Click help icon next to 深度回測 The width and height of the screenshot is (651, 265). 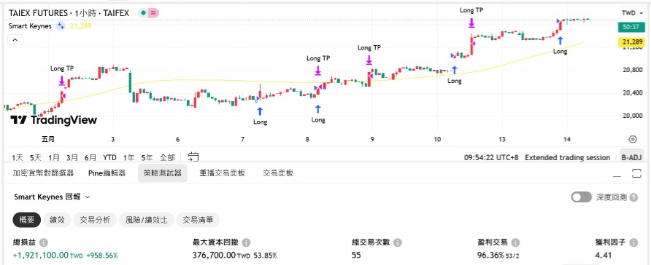coord(633,197)
